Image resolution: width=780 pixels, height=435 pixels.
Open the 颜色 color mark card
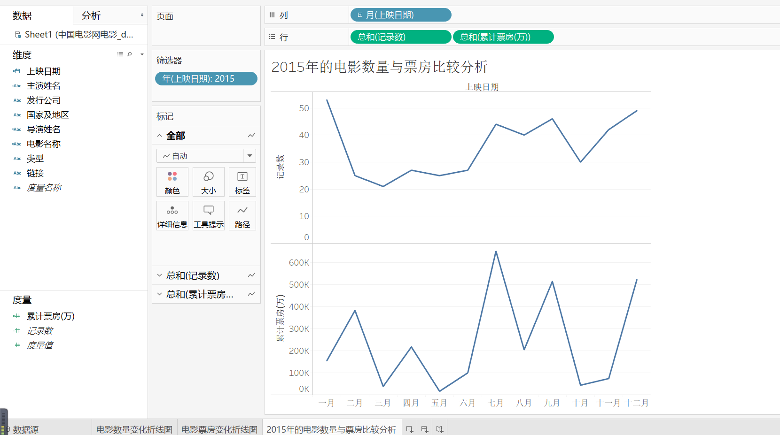click(172, 182)
